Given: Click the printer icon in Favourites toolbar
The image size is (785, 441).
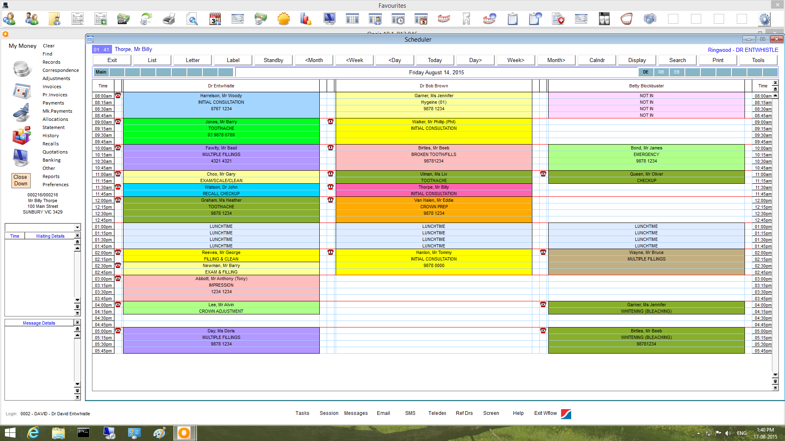Looking at the screenshot, I should pyautogui.click(x=169, y=19).
